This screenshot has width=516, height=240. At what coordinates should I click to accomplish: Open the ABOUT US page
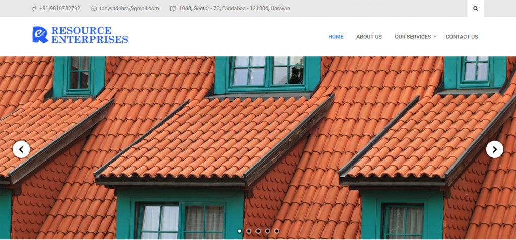(369, 37)
